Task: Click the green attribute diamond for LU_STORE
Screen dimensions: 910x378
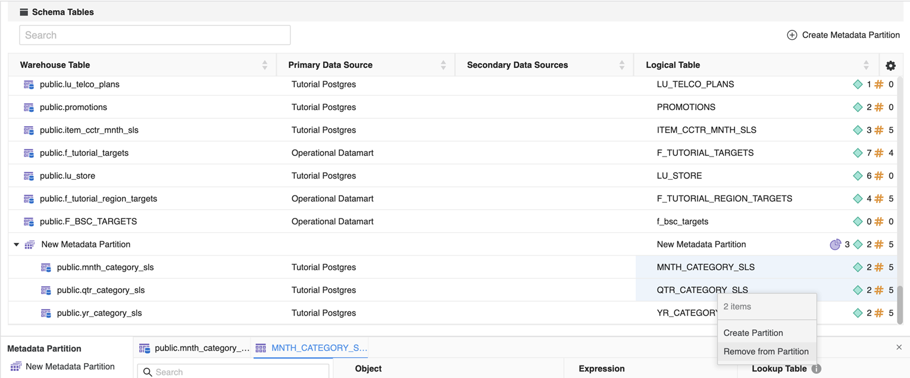Action: tap(858, 176)
